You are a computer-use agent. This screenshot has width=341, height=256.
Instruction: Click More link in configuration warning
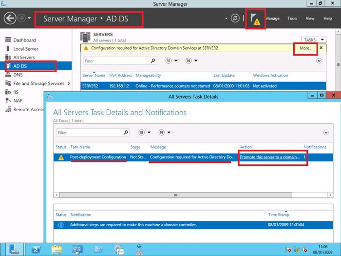(305, 48)
